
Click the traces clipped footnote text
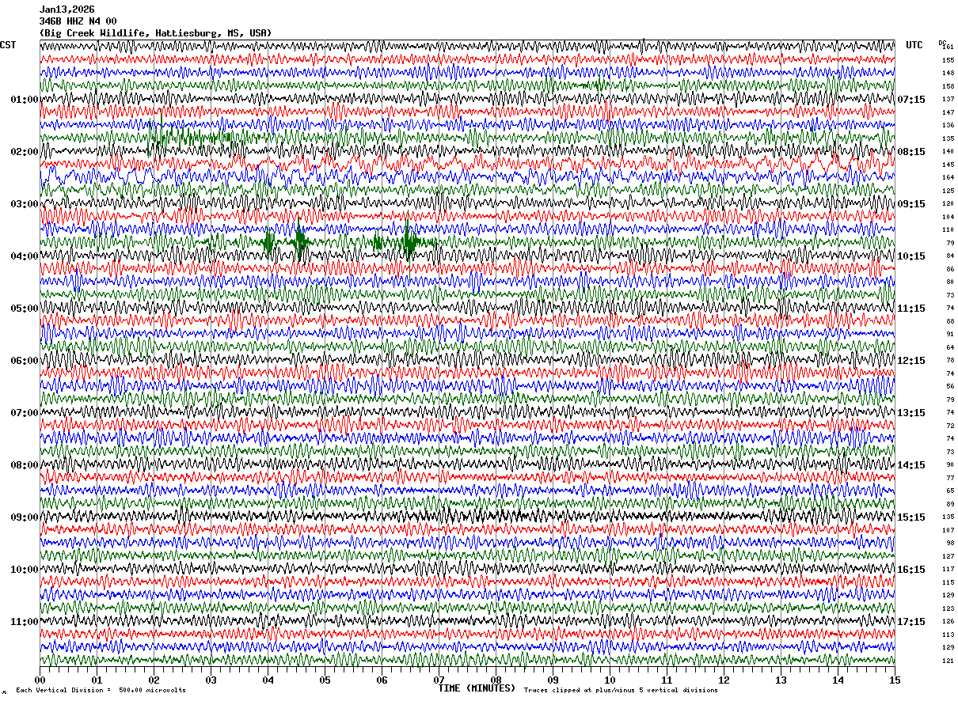[x=621, y=691]
